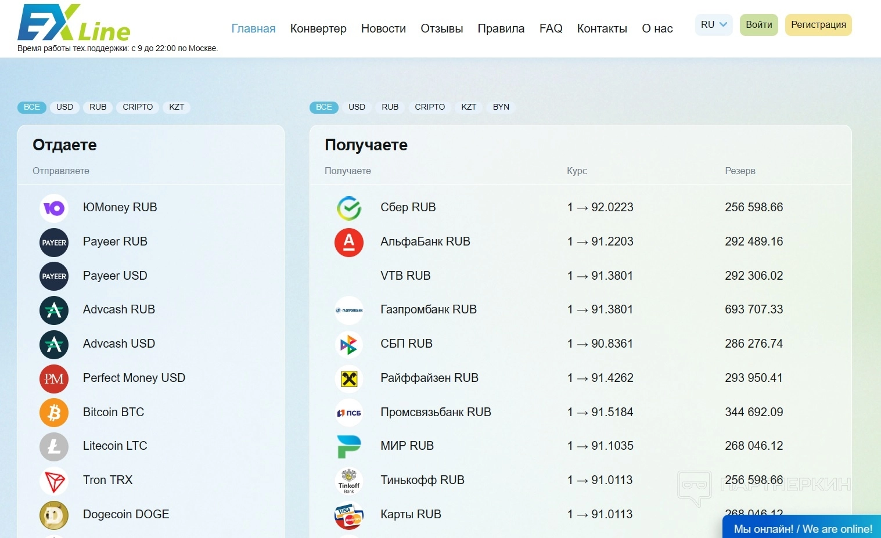Click the Карты RUB Visa/Mastercard icon
This screenshot has width=881, height=538.
[x=349, y=515]
